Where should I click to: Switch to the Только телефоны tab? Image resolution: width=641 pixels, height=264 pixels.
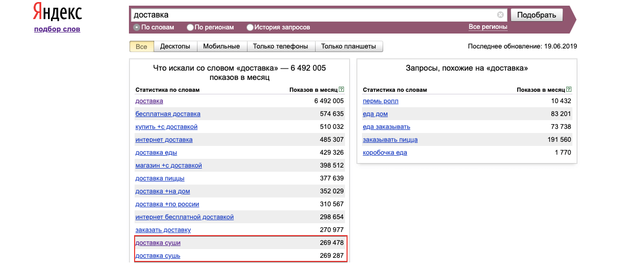[281, 46]
